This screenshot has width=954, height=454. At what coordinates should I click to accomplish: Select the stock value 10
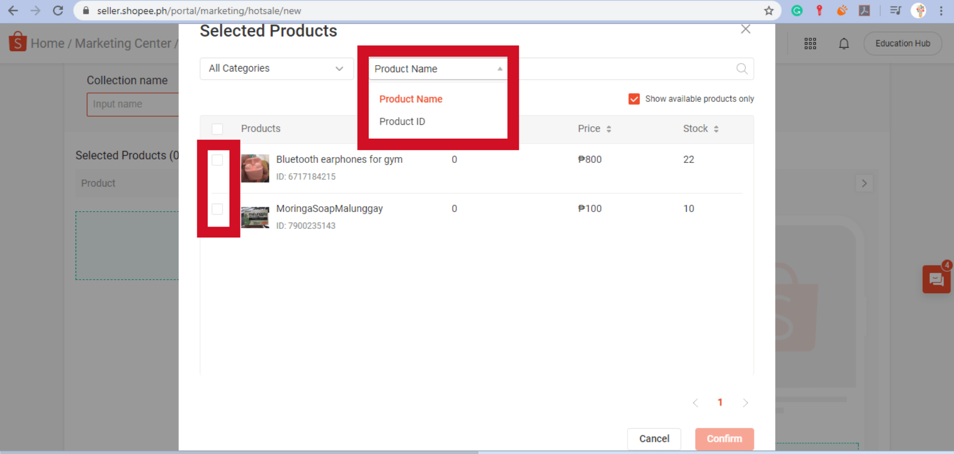(x=689, y=209)
